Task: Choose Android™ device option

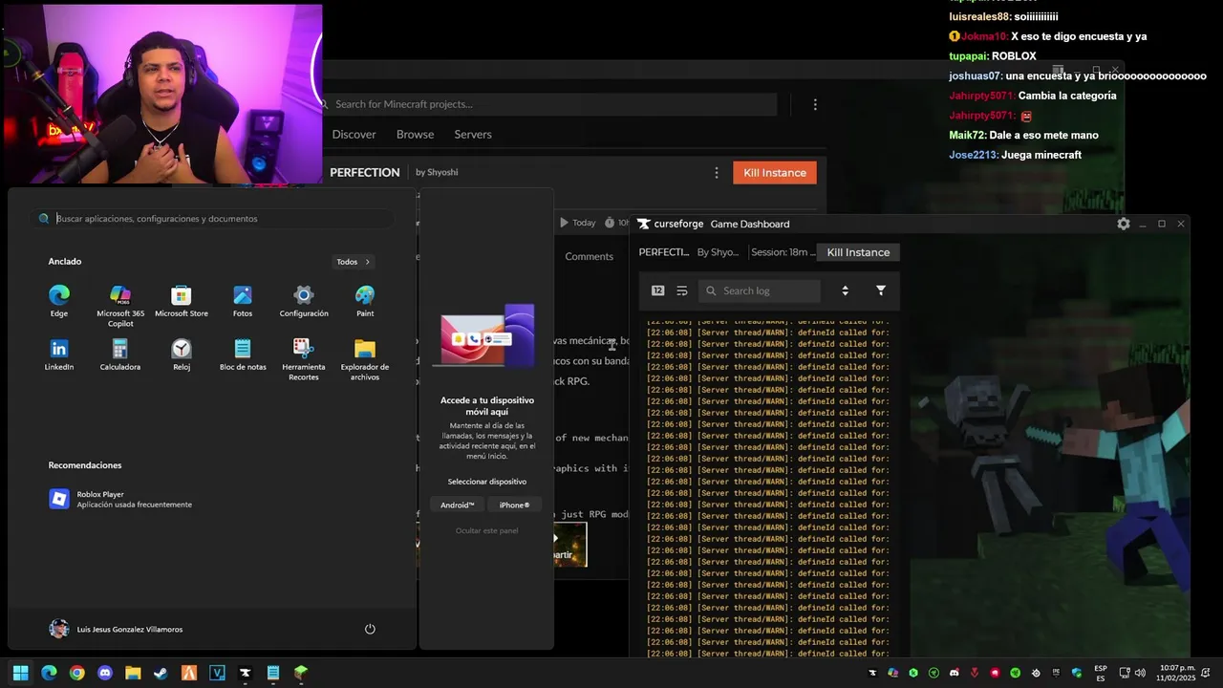Action: 458,505
